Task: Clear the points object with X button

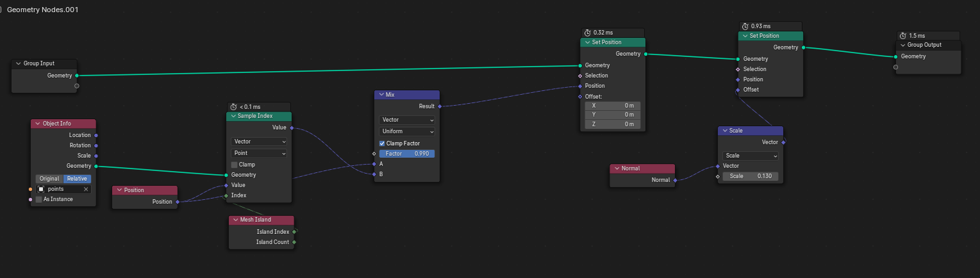Action: click(86, 190)
